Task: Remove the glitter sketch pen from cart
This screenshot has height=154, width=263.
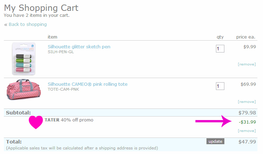Action: [247, 64]
